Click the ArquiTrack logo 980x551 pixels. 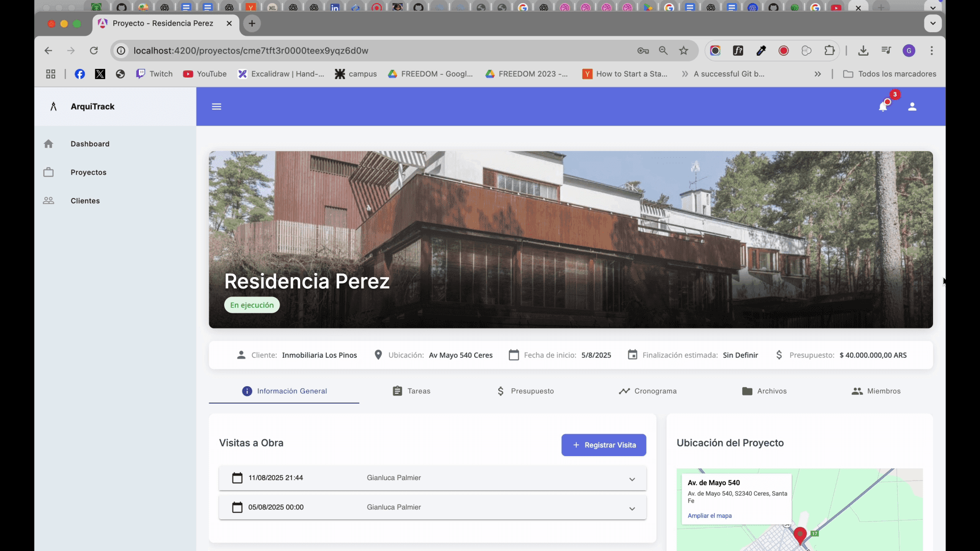point(81,107)
